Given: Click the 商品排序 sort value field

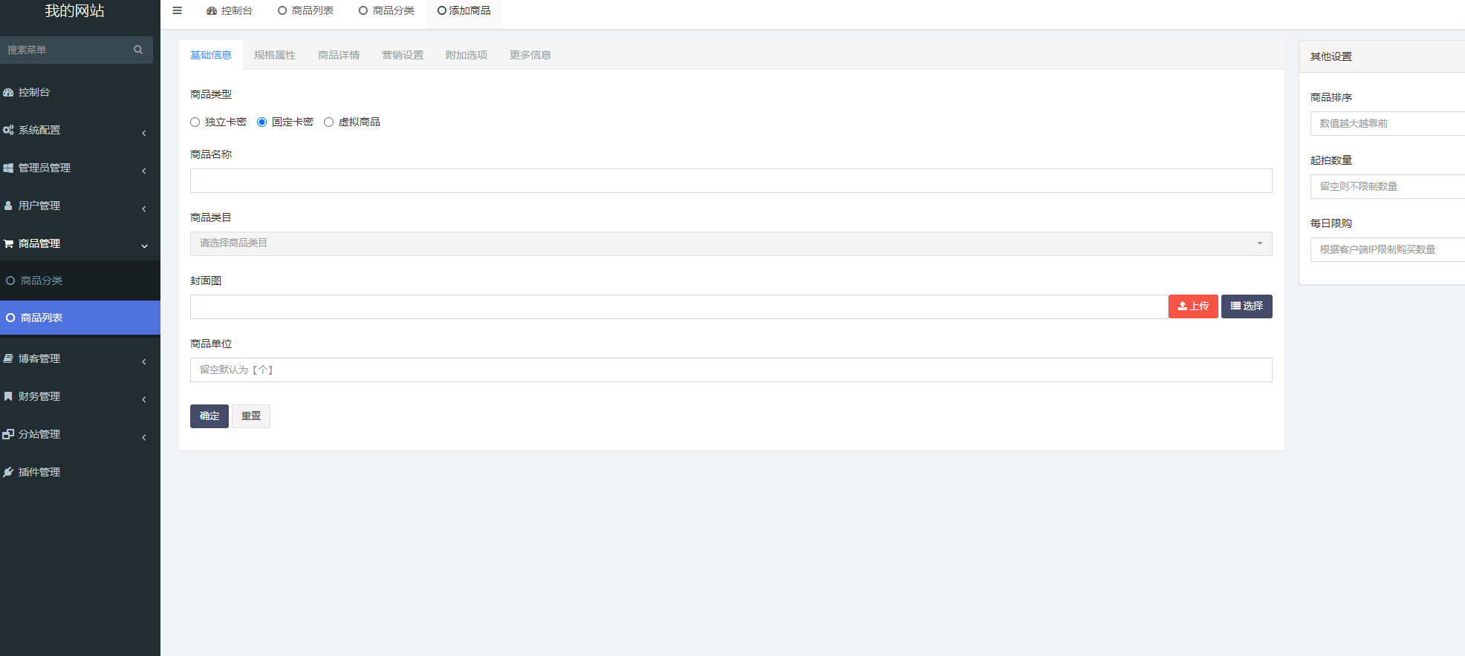Looking at the screenshot, I should coord(1386,123).
